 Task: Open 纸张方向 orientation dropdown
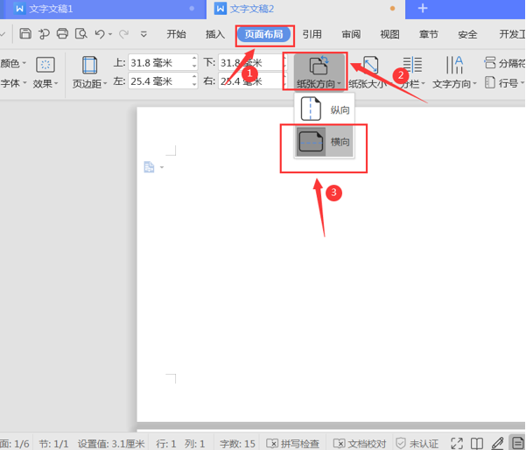pyautogui.click(x=319, y=72)
